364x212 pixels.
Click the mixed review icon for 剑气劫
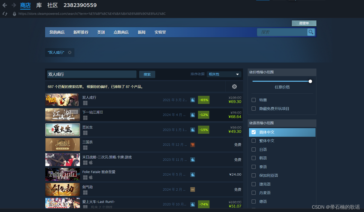point(193,189)
